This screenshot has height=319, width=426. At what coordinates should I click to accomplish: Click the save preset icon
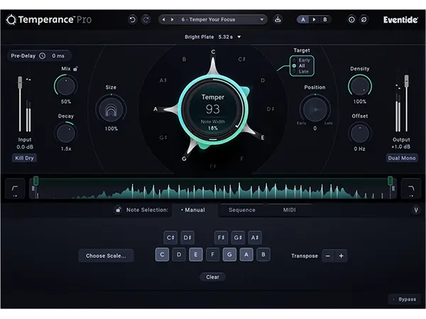point(278,20)
